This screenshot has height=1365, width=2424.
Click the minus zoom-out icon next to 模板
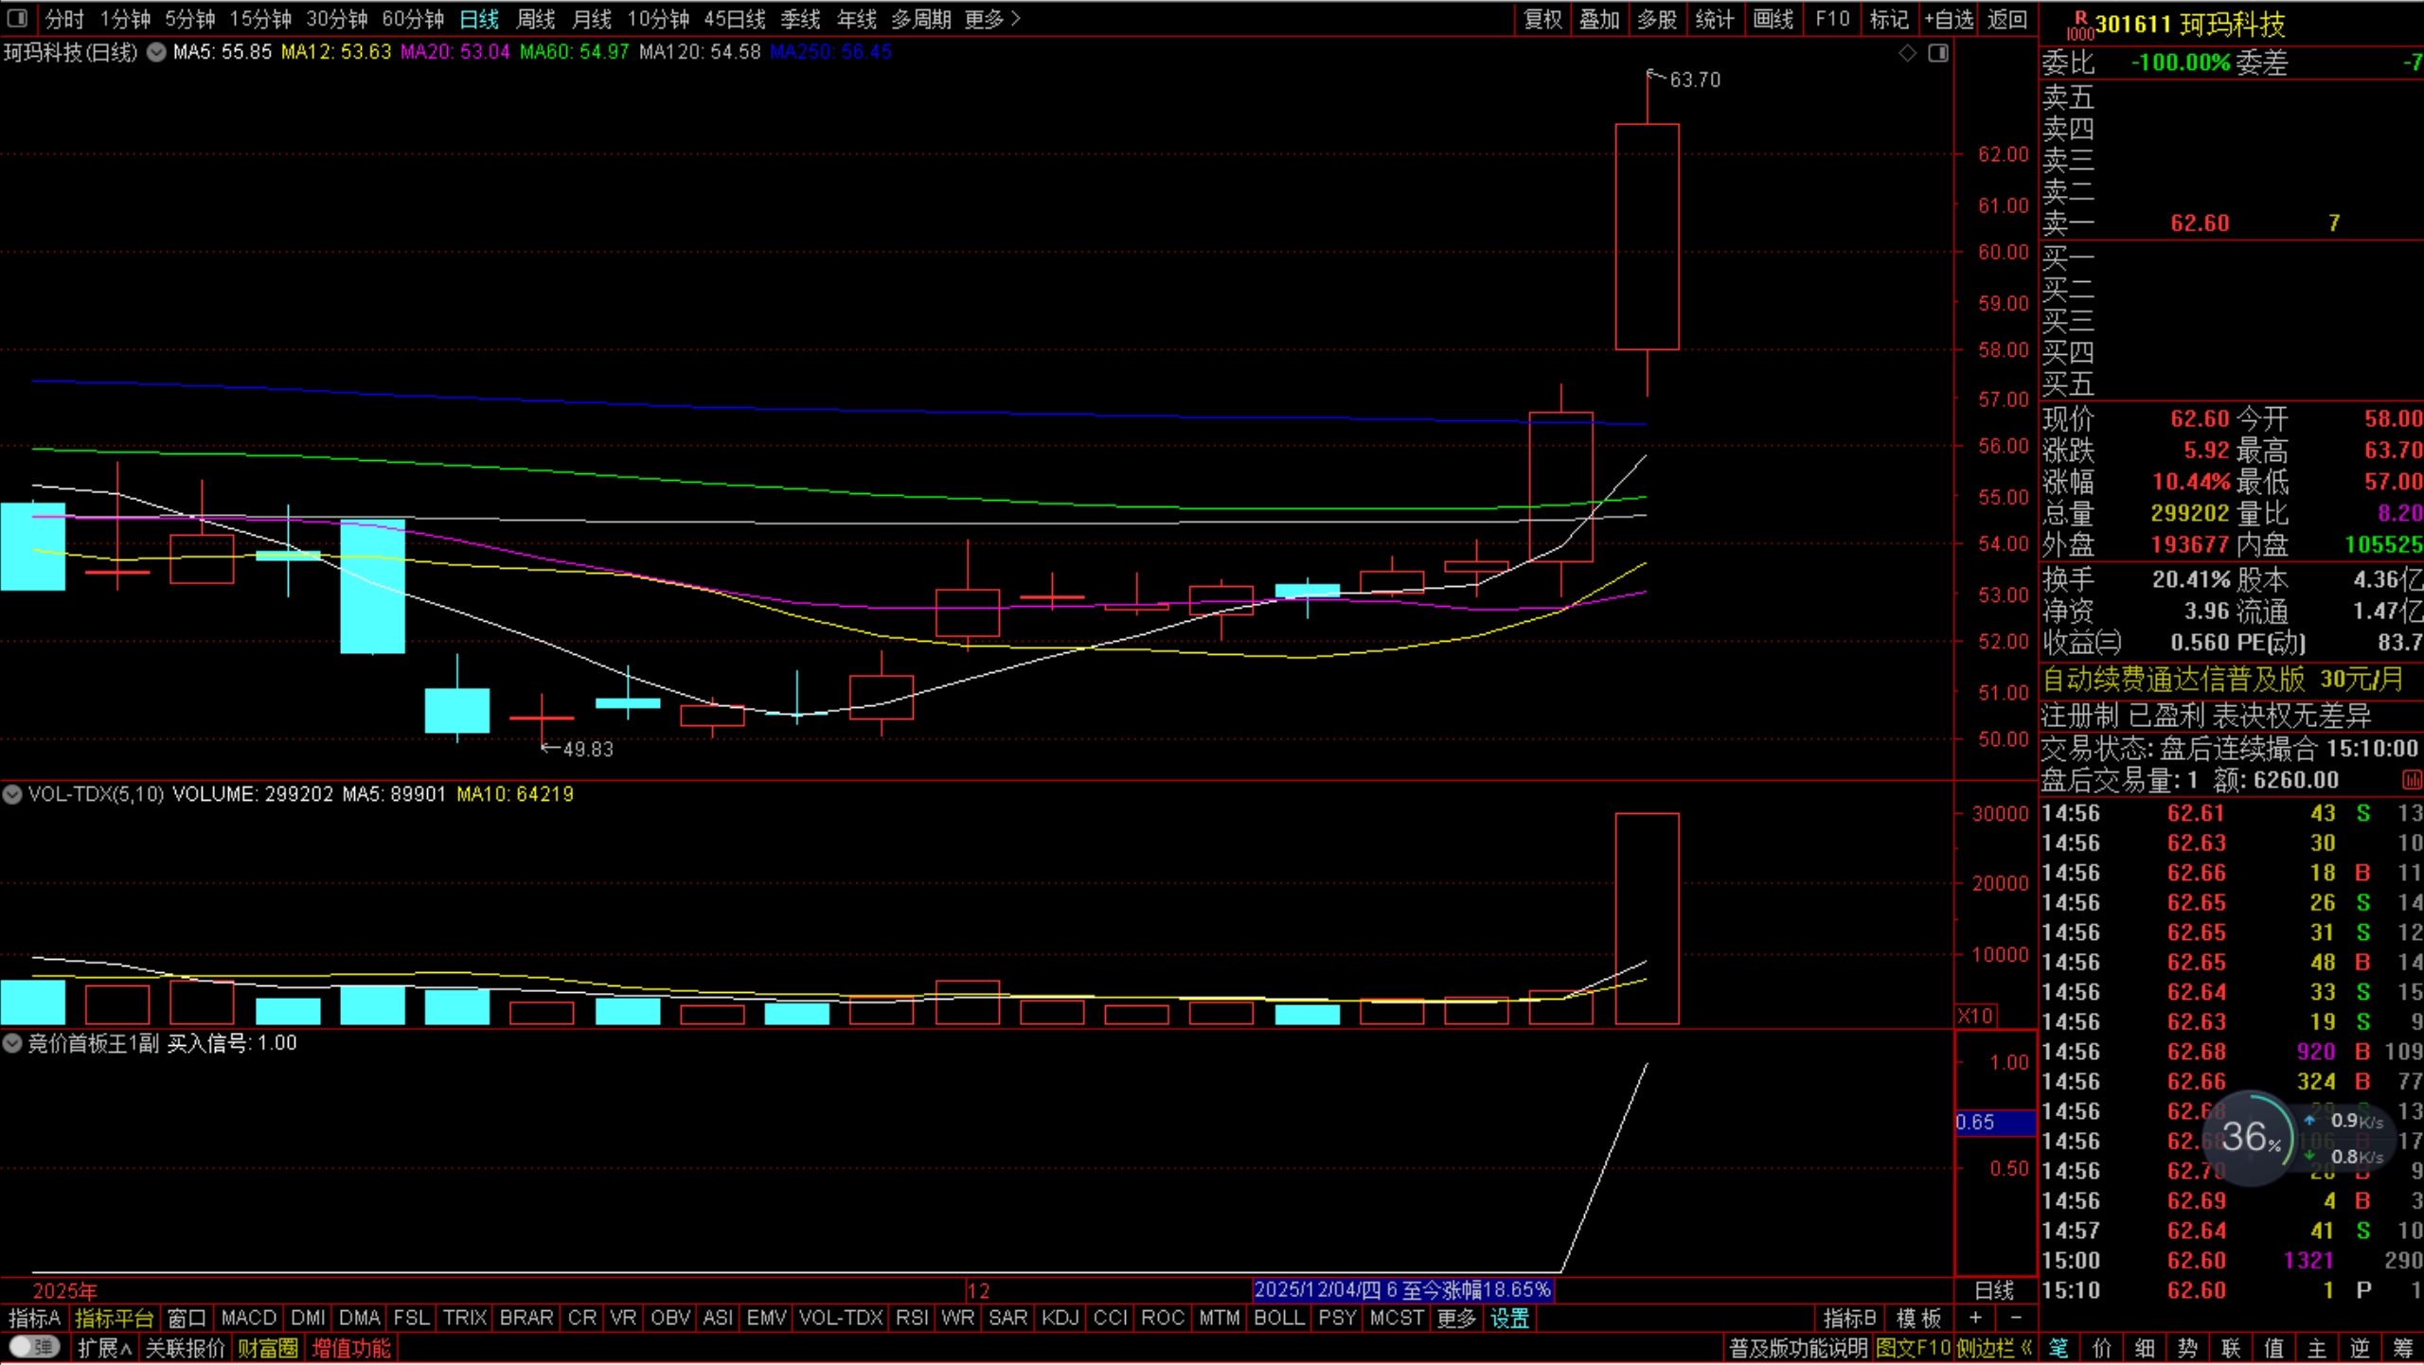point(2015,1318)
